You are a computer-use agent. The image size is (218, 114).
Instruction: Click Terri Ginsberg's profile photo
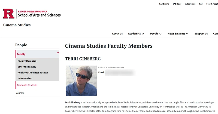point(81,81)
